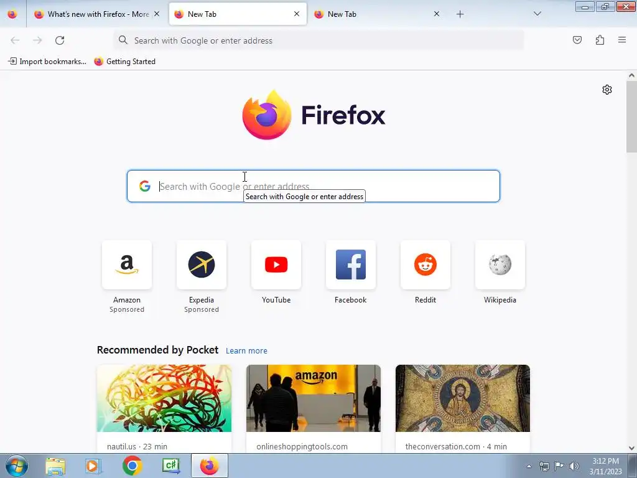Focus the address bar search field
This screenshot has height=478, width=637.
coord(318,40)
